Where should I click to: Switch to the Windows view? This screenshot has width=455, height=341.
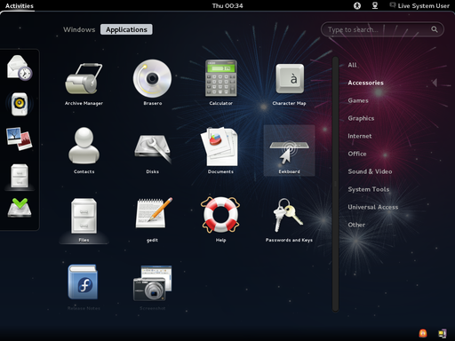[x=79, y=29]
